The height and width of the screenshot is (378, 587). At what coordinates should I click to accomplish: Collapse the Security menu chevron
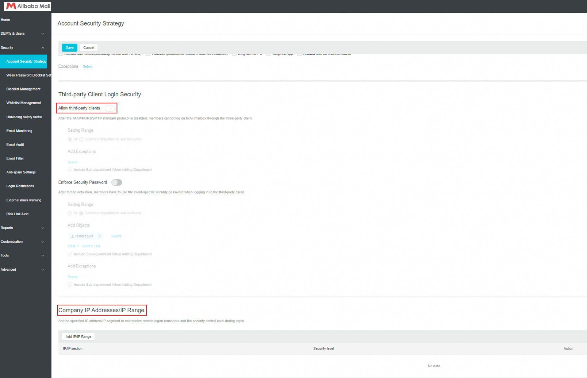(43, 48)
